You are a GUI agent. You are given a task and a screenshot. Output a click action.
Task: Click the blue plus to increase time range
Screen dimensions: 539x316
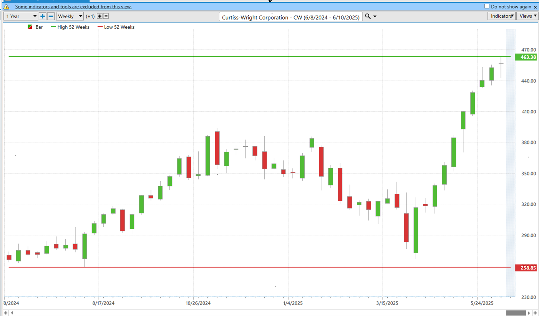[x=43, y=16]
